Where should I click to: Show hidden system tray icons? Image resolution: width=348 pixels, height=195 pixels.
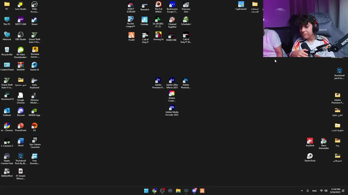point(302,191)
